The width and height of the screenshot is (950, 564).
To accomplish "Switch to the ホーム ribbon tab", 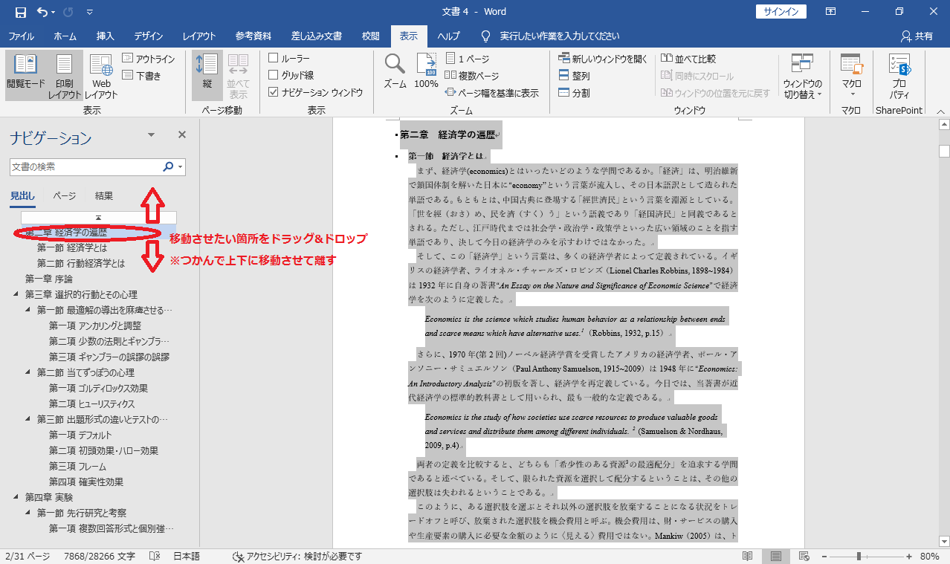I will (65, 35).
